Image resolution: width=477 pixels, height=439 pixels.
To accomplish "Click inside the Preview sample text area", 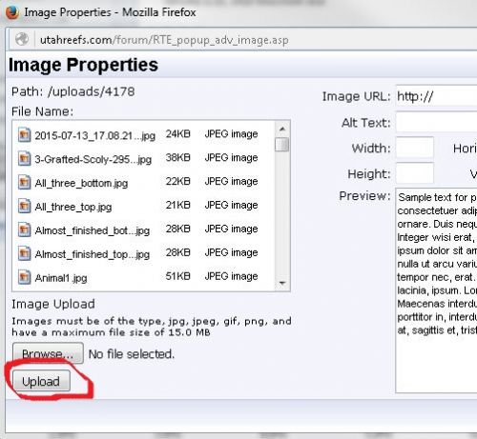I will (x=436, y=290).
